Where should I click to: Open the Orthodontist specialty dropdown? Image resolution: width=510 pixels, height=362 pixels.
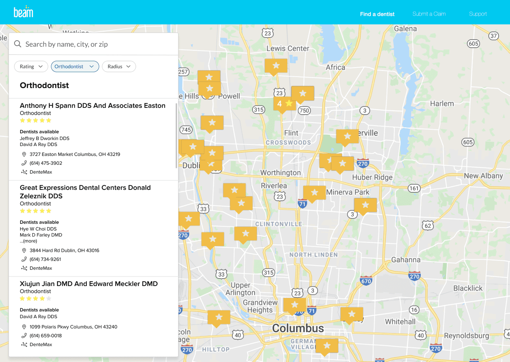75,66
